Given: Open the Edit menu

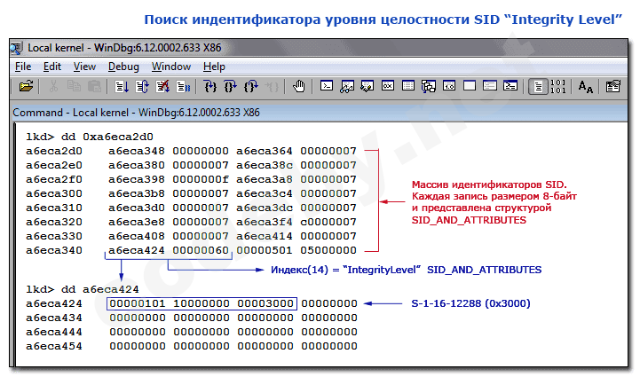Looking at the screenshot, I should [x=52, y=67].
